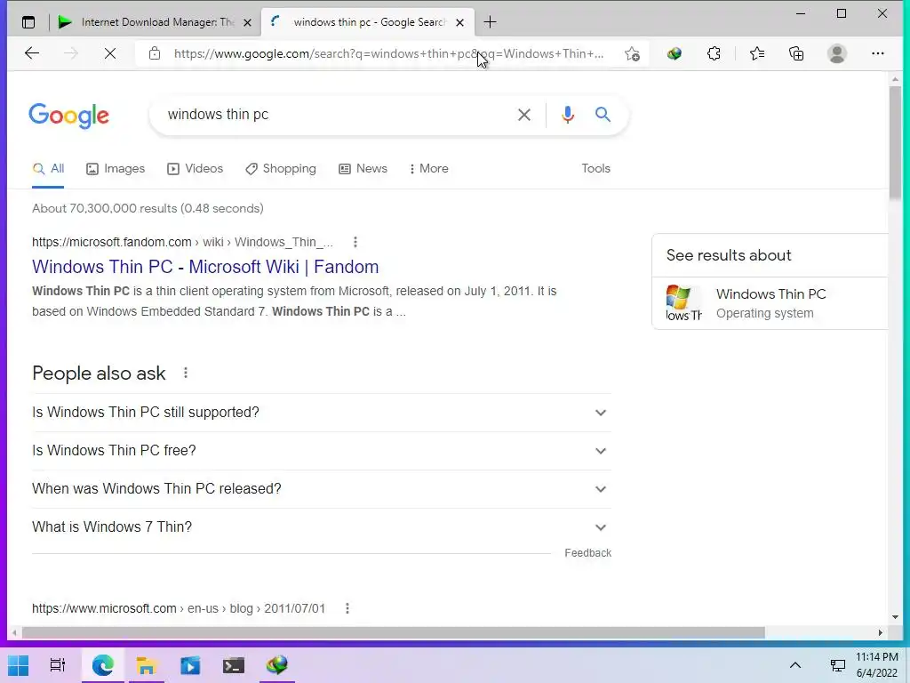View site information lock icon

[x=155, y=53]
